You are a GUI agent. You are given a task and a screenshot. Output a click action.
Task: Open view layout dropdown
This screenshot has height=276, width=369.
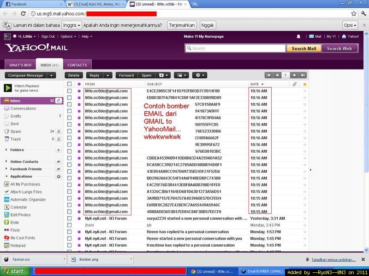coord(181,75)
